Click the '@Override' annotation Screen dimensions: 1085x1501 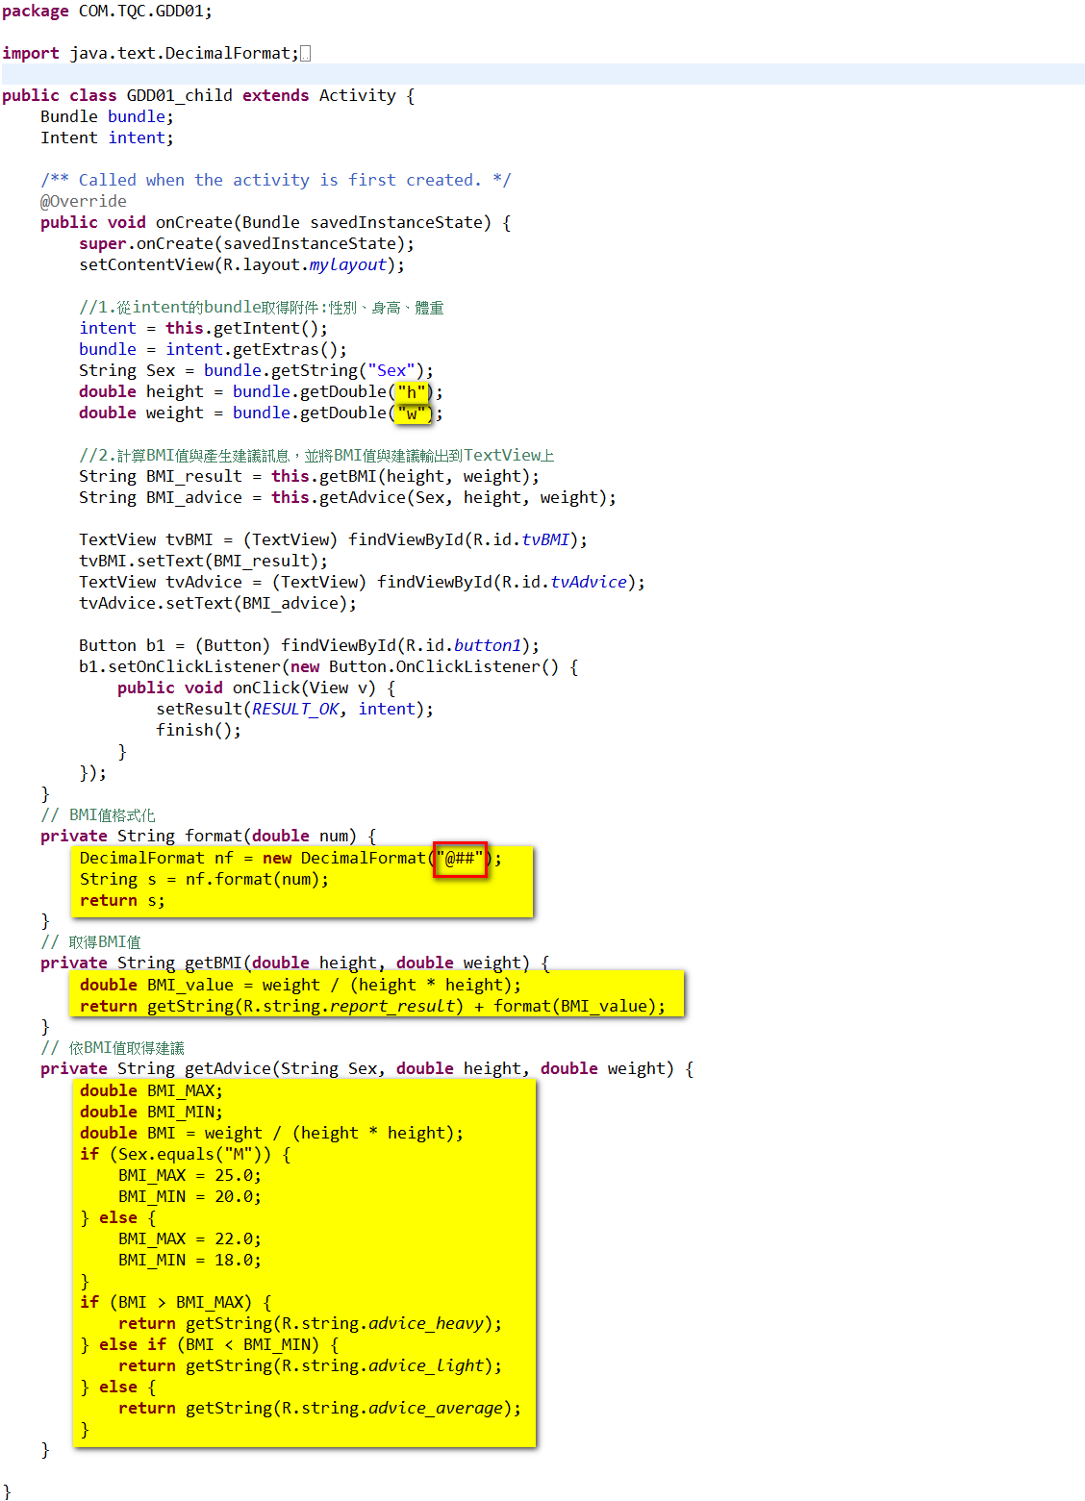(x=84, y=202)
